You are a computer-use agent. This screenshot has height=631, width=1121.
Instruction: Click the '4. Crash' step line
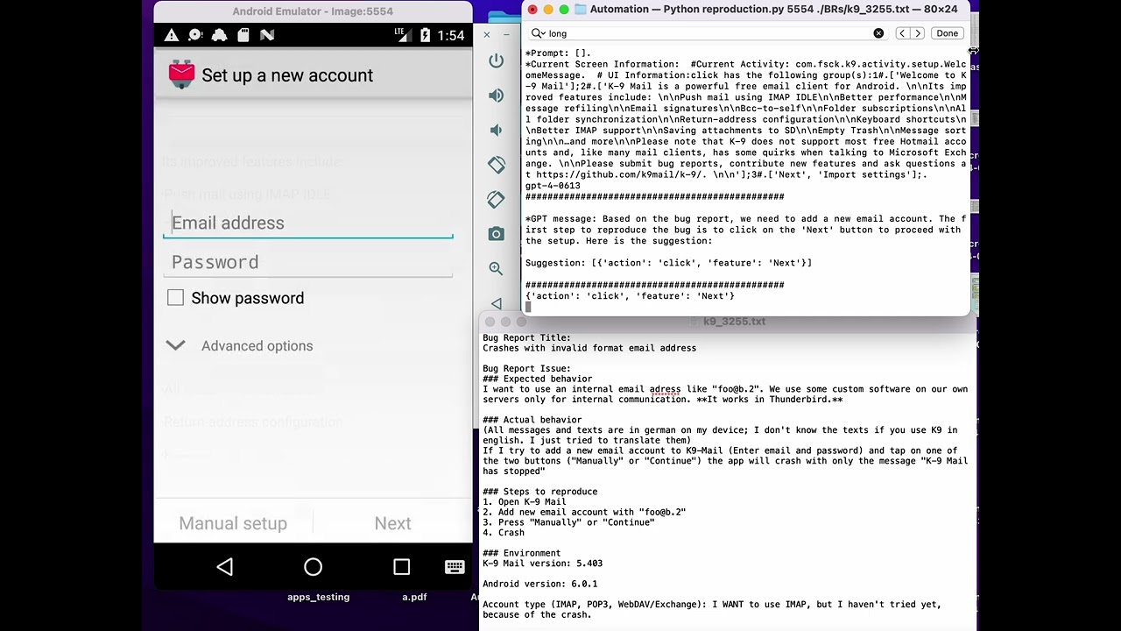tap(504, 533)
